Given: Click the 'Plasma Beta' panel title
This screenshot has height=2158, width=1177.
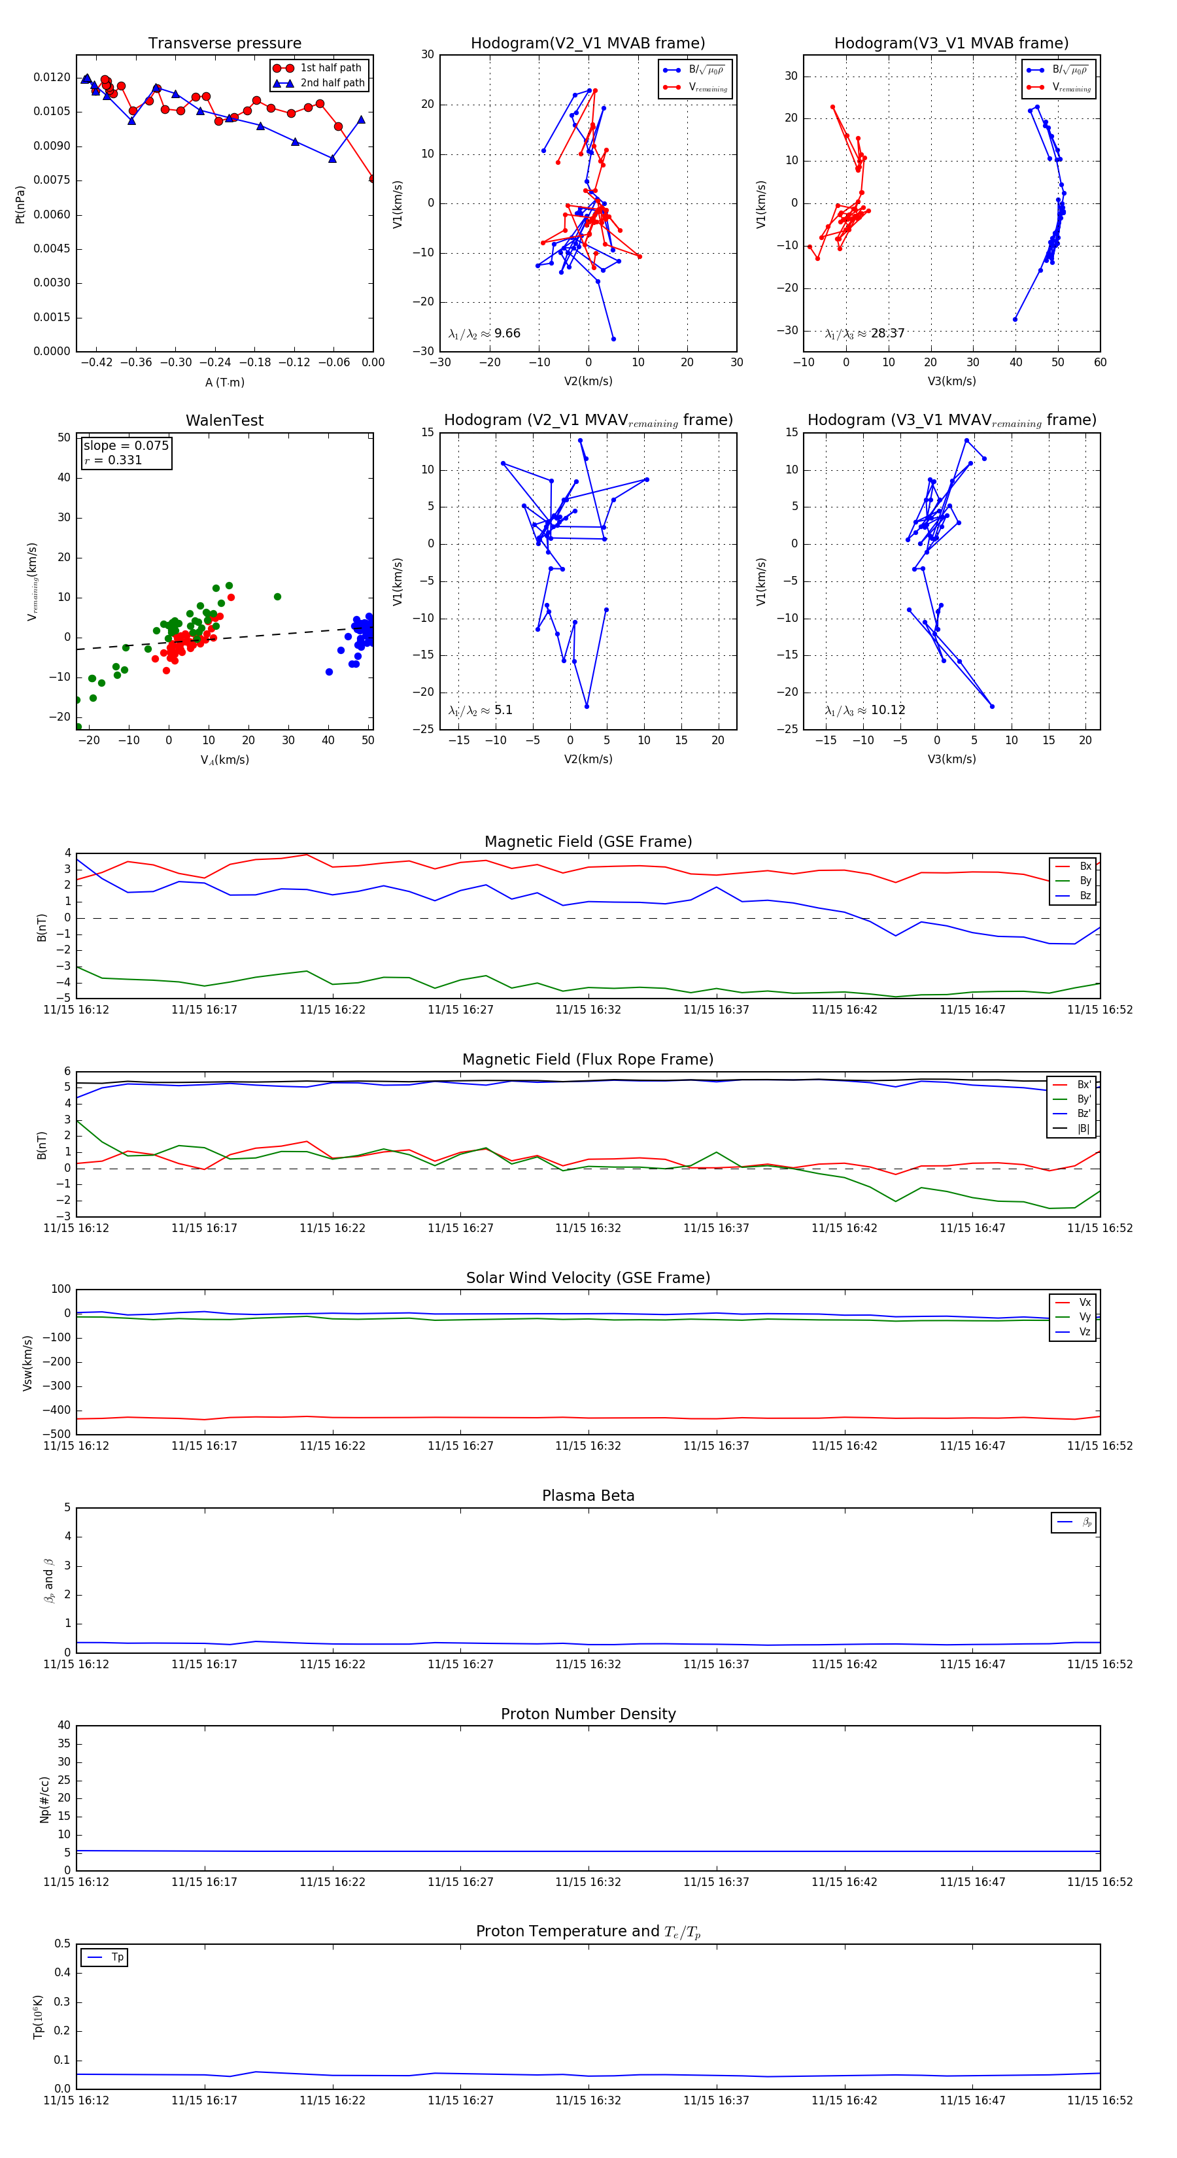Looking at the screenshot, I should click(588, 1496).
